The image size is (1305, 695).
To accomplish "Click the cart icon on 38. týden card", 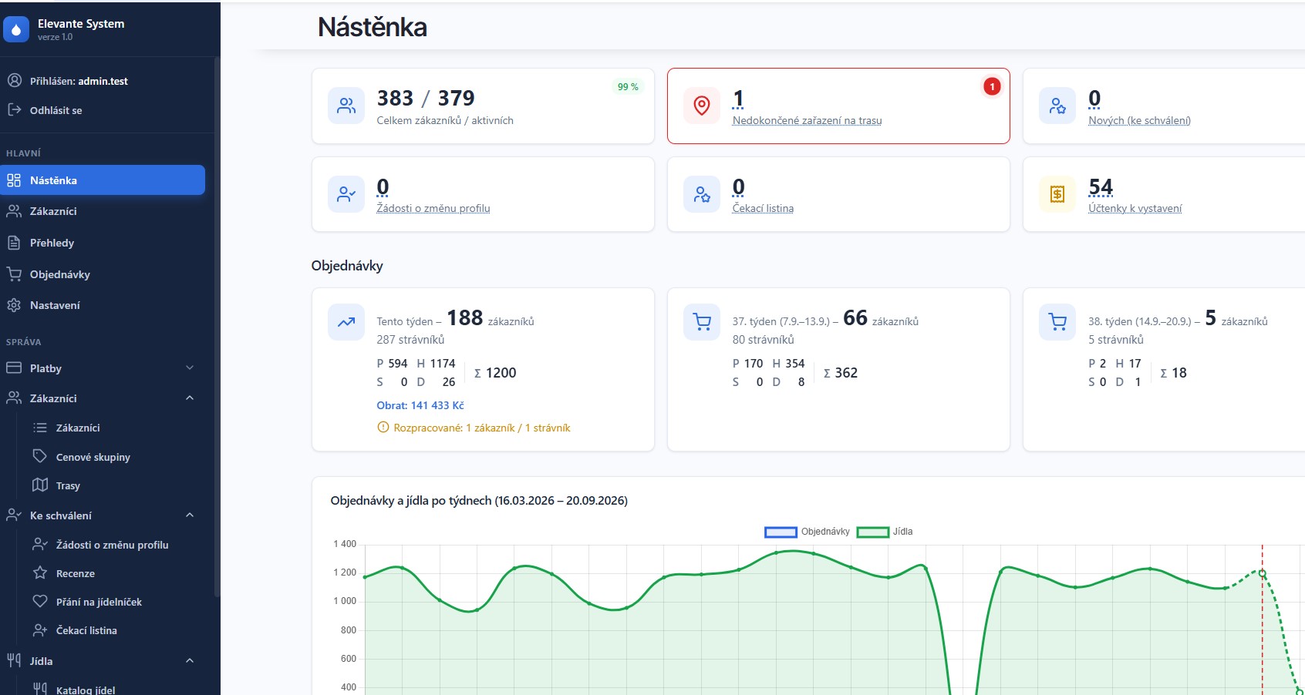I will coord(1057,322).
